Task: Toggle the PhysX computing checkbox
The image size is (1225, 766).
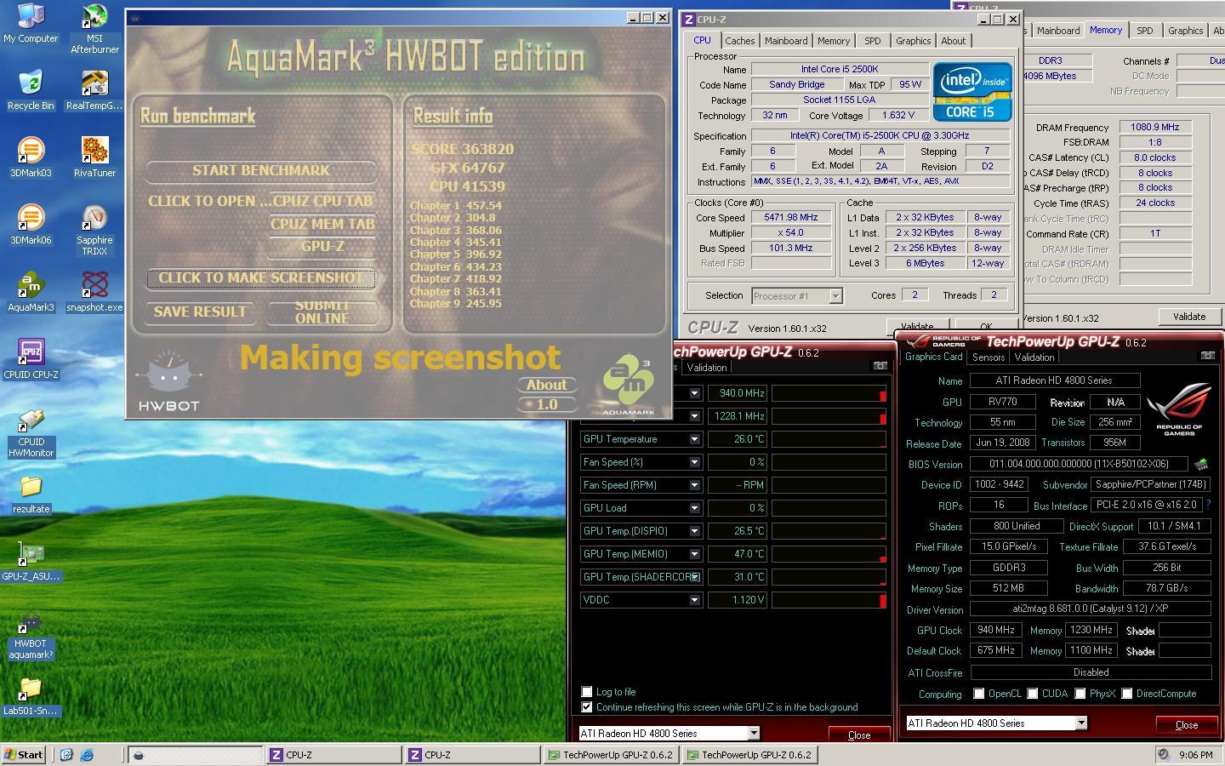Action: click(1080, 694)
